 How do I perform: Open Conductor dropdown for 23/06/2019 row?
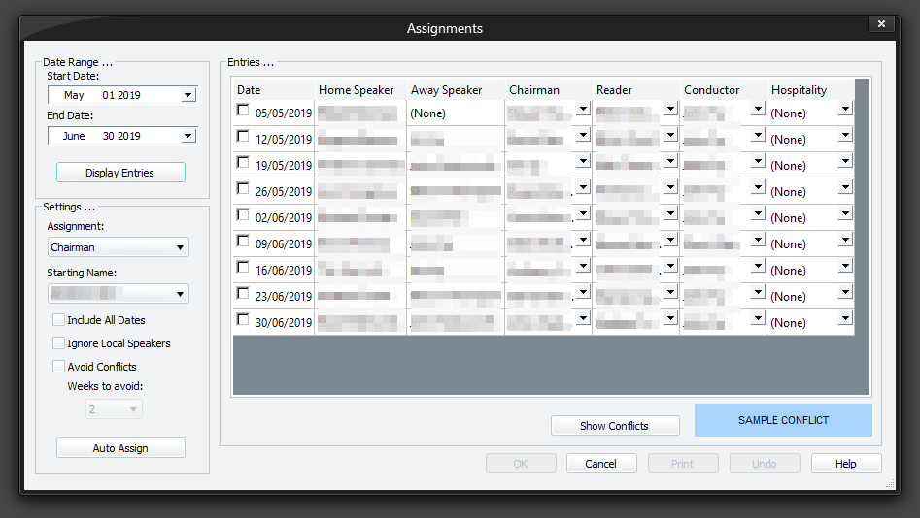click(x=758, y=292)
